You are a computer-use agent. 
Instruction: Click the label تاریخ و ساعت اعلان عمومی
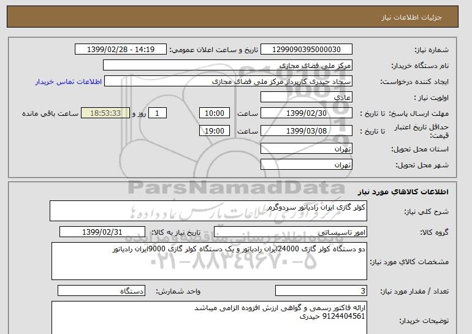coord(214,50)
